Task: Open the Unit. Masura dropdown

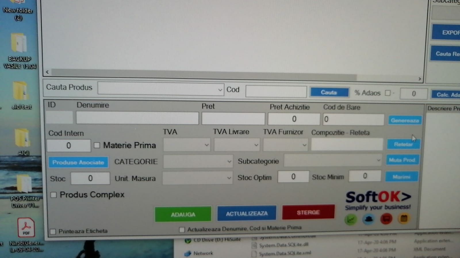Action: point(198,178)
